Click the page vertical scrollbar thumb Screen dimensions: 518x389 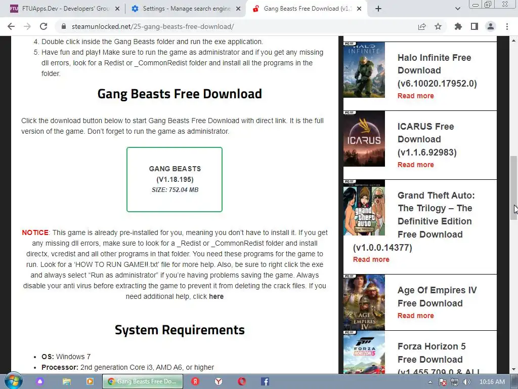[514, 187]
